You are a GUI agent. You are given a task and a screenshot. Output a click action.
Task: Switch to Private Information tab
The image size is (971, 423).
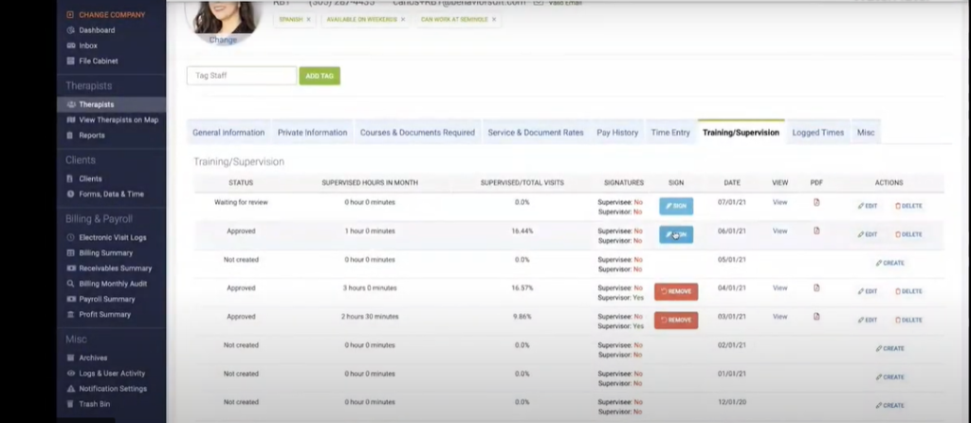pyautogui.click(x=312, y=133)
